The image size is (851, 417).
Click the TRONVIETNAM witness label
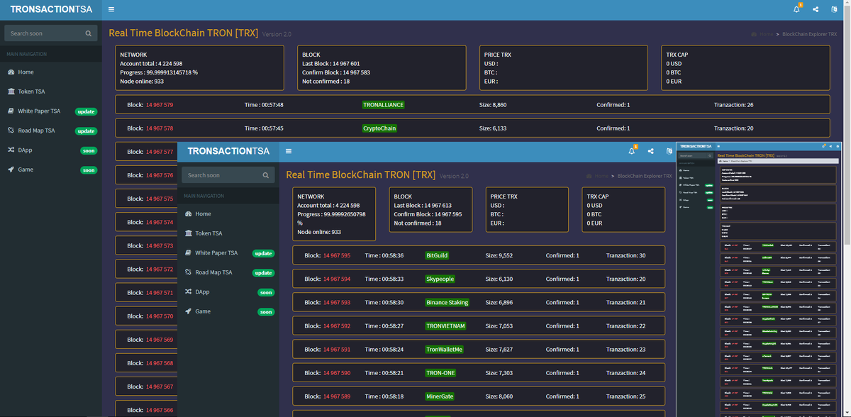pos(446,326)
